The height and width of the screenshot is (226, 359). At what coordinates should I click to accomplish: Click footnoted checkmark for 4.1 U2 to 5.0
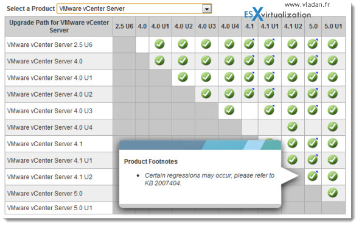pos(313,176)
